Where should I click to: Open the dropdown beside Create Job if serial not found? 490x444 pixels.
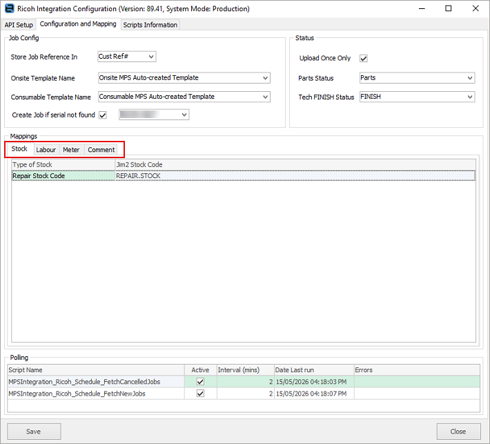(x=154, y=115)
